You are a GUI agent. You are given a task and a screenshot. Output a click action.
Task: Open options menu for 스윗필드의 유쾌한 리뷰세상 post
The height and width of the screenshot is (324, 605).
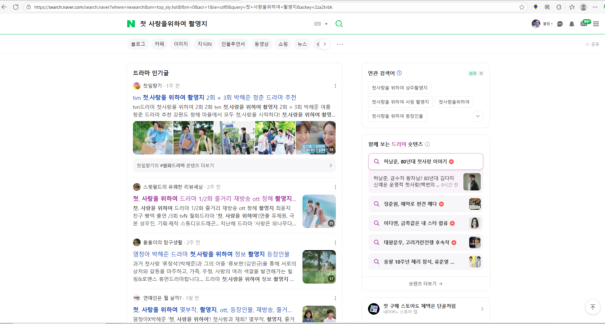point(335,187)
